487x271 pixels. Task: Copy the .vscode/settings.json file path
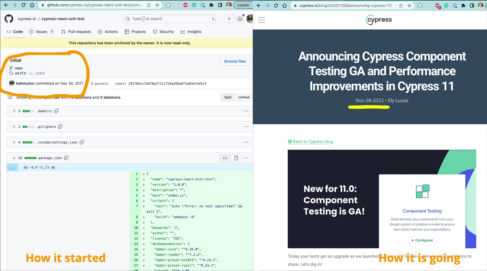(x=82, y=142)
